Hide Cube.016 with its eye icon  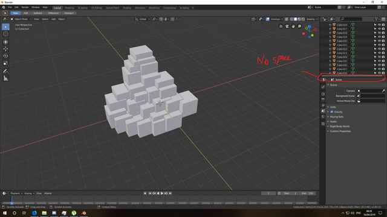click(x=379, y=25)
